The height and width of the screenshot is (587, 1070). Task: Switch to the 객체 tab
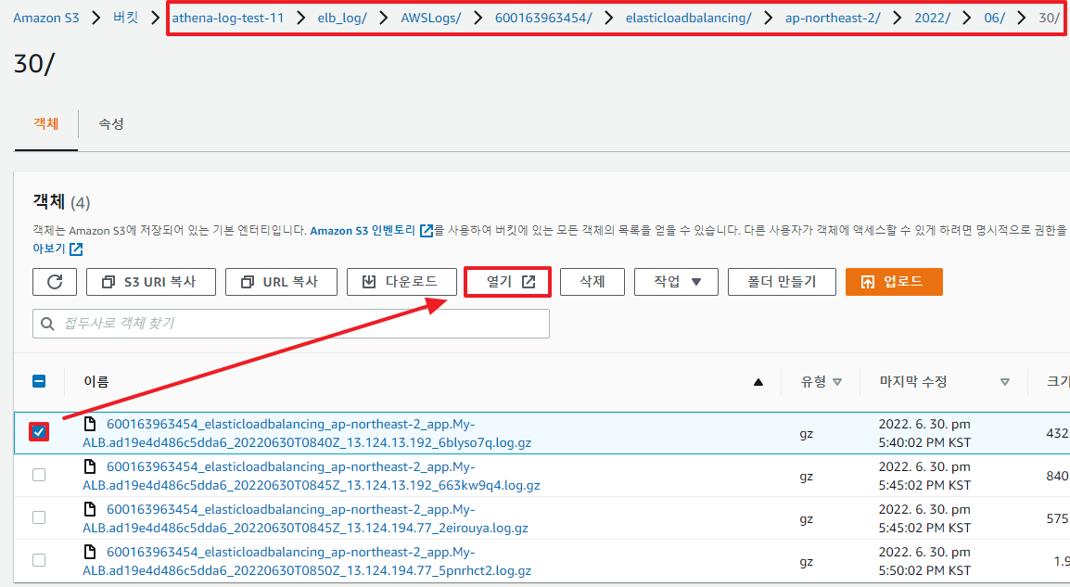point(45,123)
